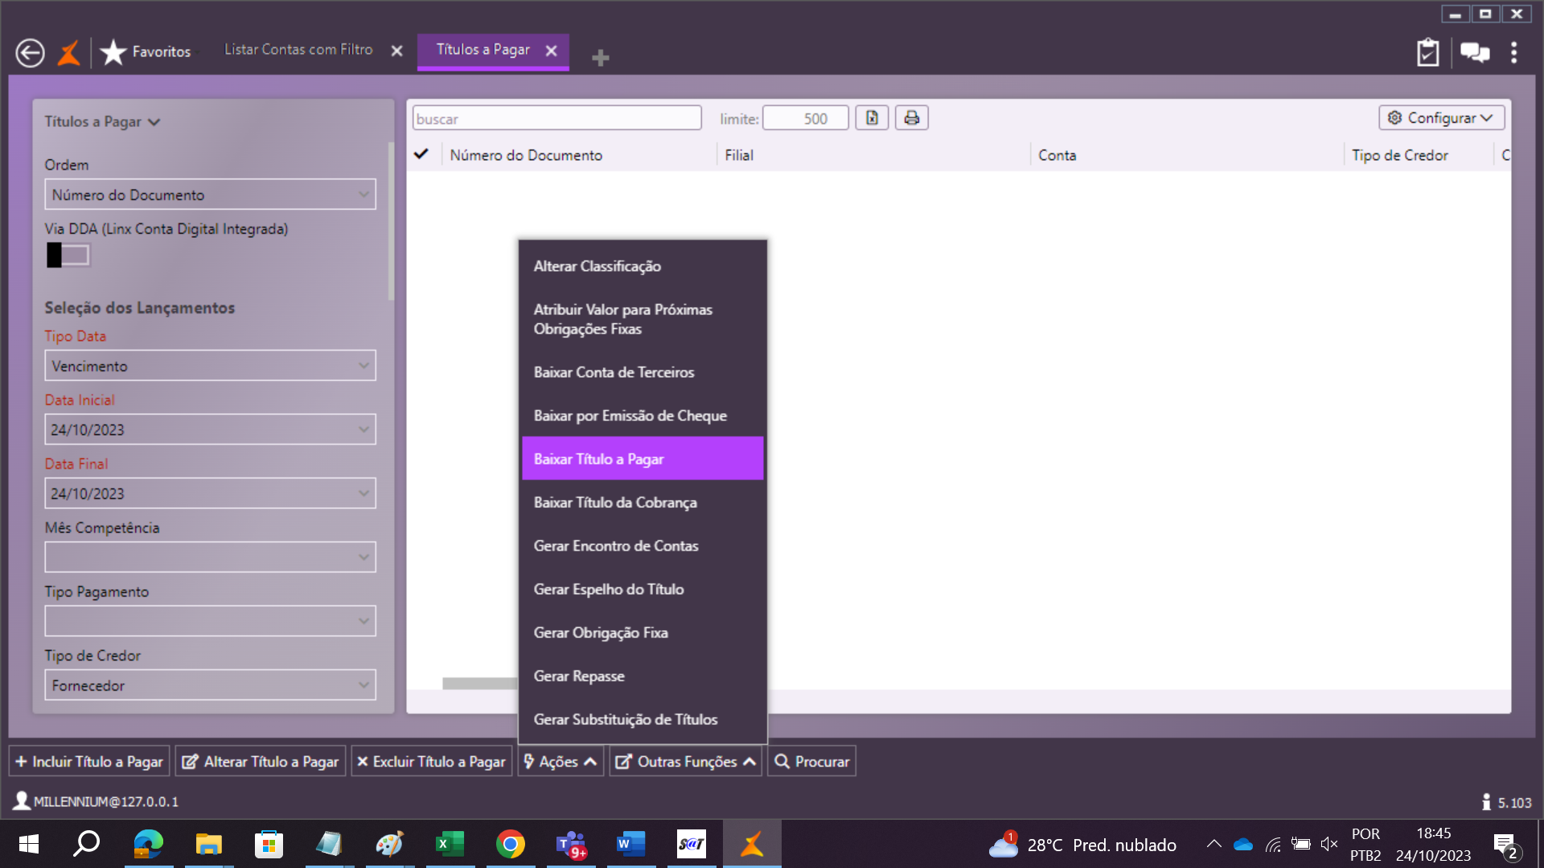Image resolution: width=1544 pixels, height=868 pixels.
Task: Open the clipboard tasks icon
Action: pyautogui.click(x=1427, y=53)
